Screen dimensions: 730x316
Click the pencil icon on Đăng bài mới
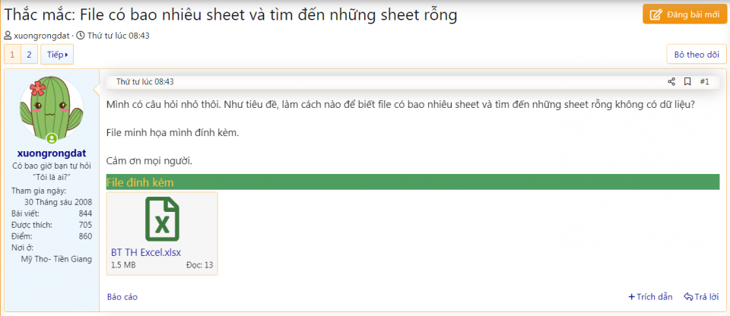656,14
